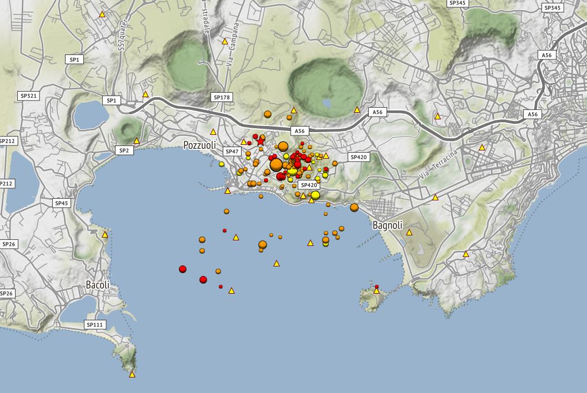Click the yellow triangle in the top-left corner
Screen dimensions: 587x393
(102, 14)
